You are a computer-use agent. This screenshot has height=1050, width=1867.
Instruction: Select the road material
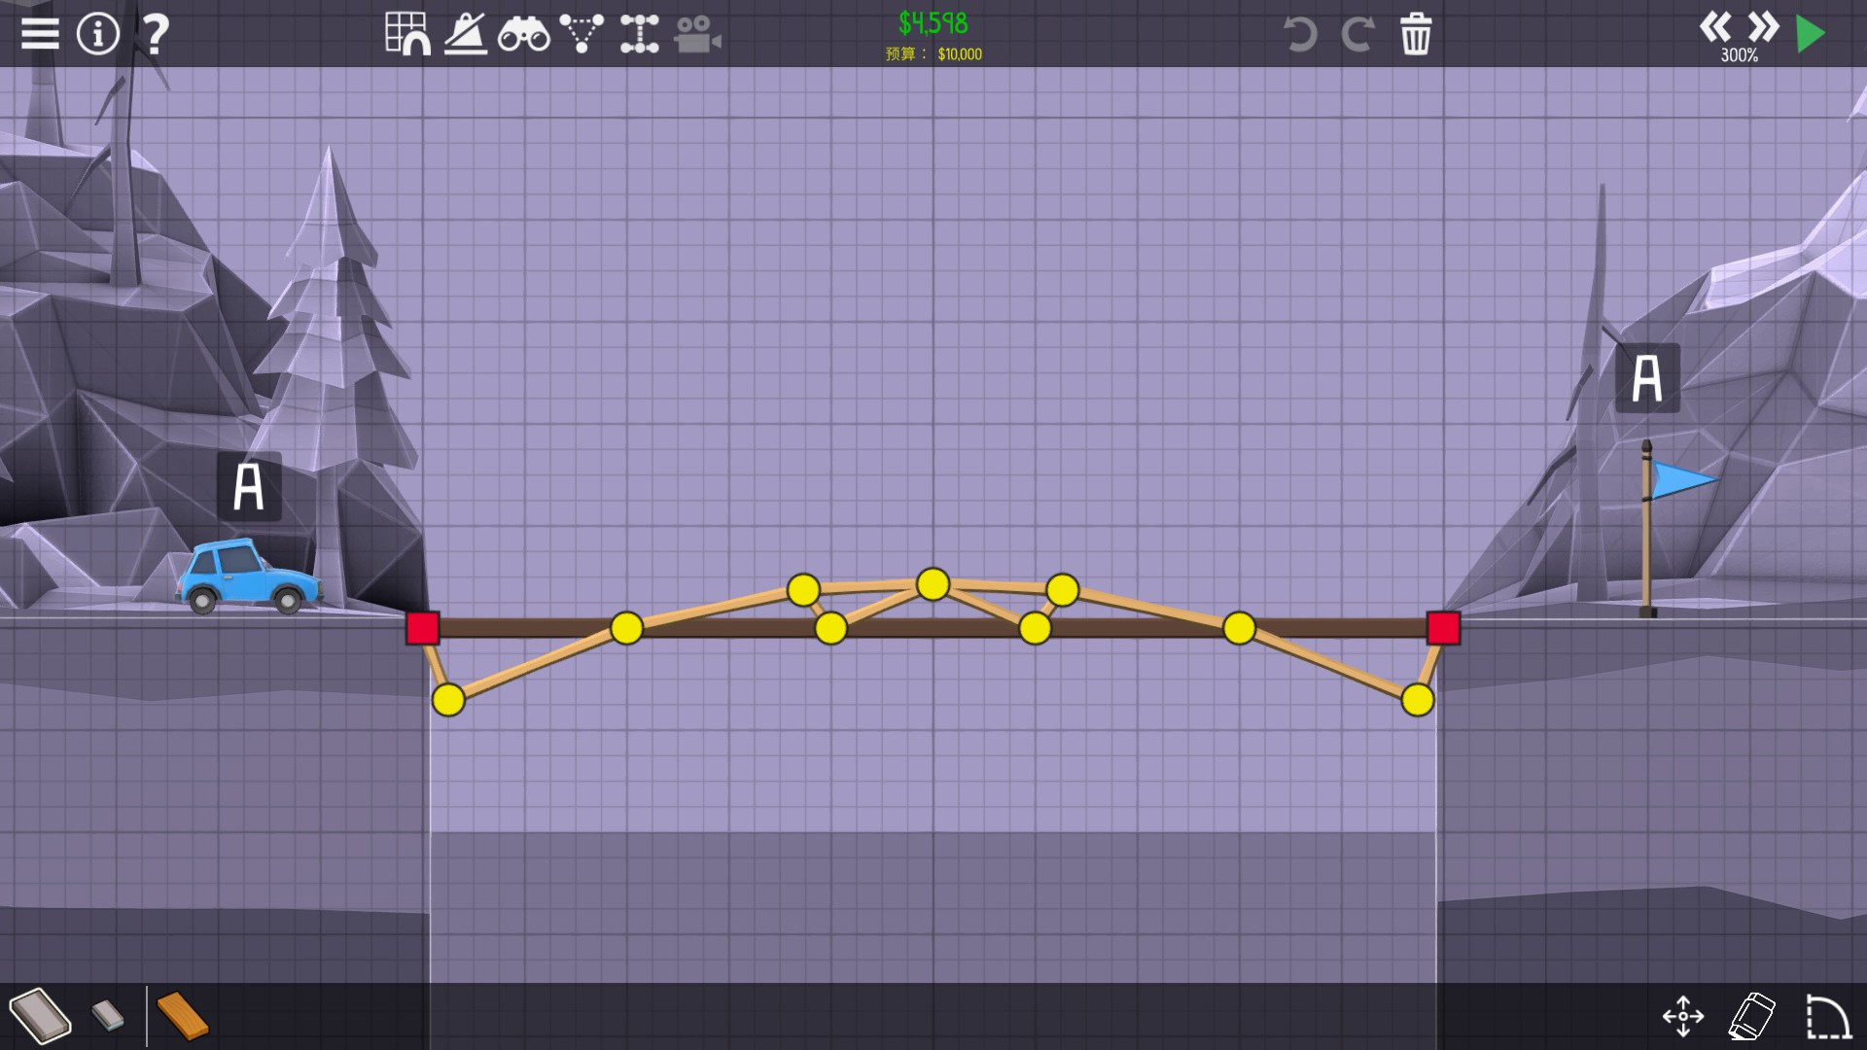[x=40, y=1016]
